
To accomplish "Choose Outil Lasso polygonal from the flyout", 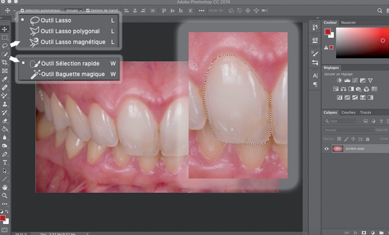I will coord(70,31).
